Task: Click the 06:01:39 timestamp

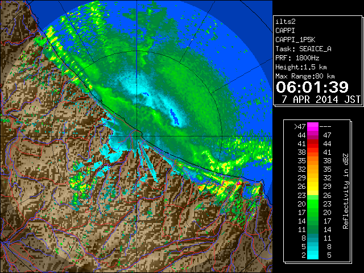Action: (x=312, y=87)
